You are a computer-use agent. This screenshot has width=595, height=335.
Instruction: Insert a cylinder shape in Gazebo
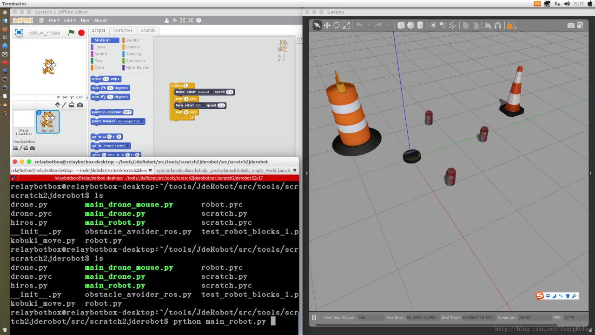click(420, 26)
